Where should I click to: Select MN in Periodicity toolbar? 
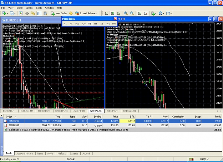[x=114, y=24]
